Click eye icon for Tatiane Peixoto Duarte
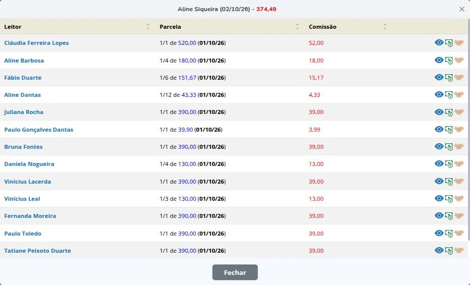Image resolution: width=470 pixels, height=285 pixels. tap(439, 250)
